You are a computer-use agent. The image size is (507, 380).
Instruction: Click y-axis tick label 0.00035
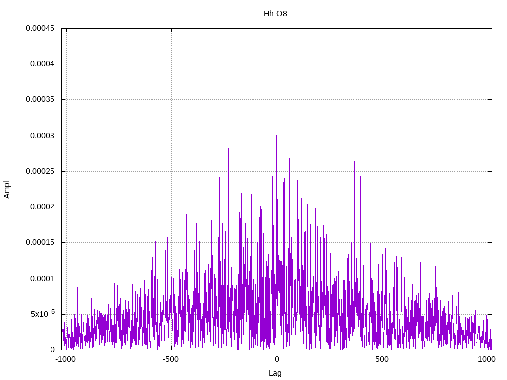click(x=40, y=99)
